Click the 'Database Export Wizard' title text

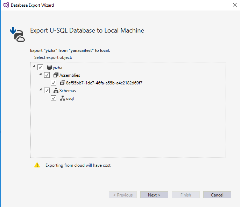[x=32, y=5]
